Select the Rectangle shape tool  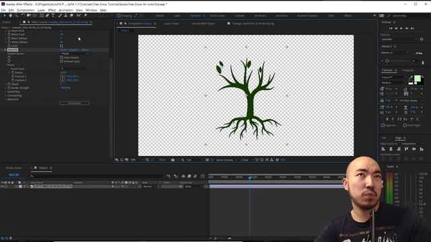pos(42,15)
